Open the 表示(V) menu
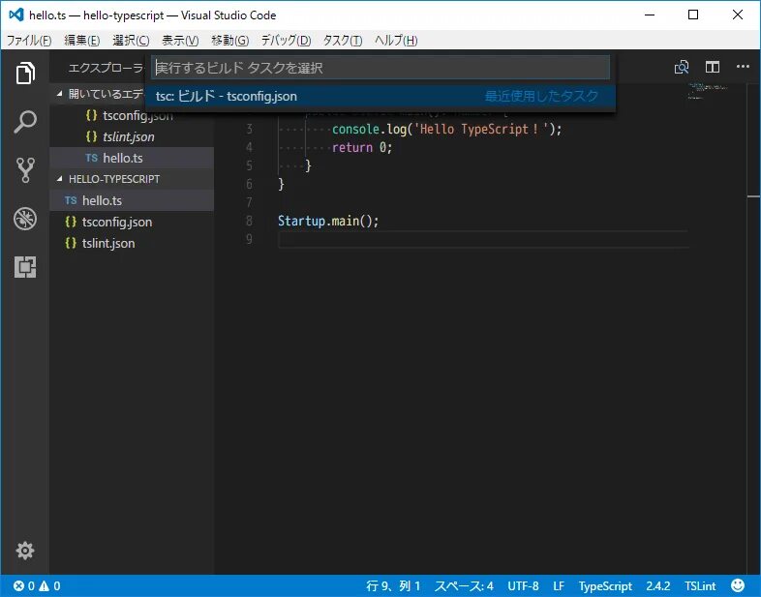Screen dimensions: 761x597 pos(180,41)
